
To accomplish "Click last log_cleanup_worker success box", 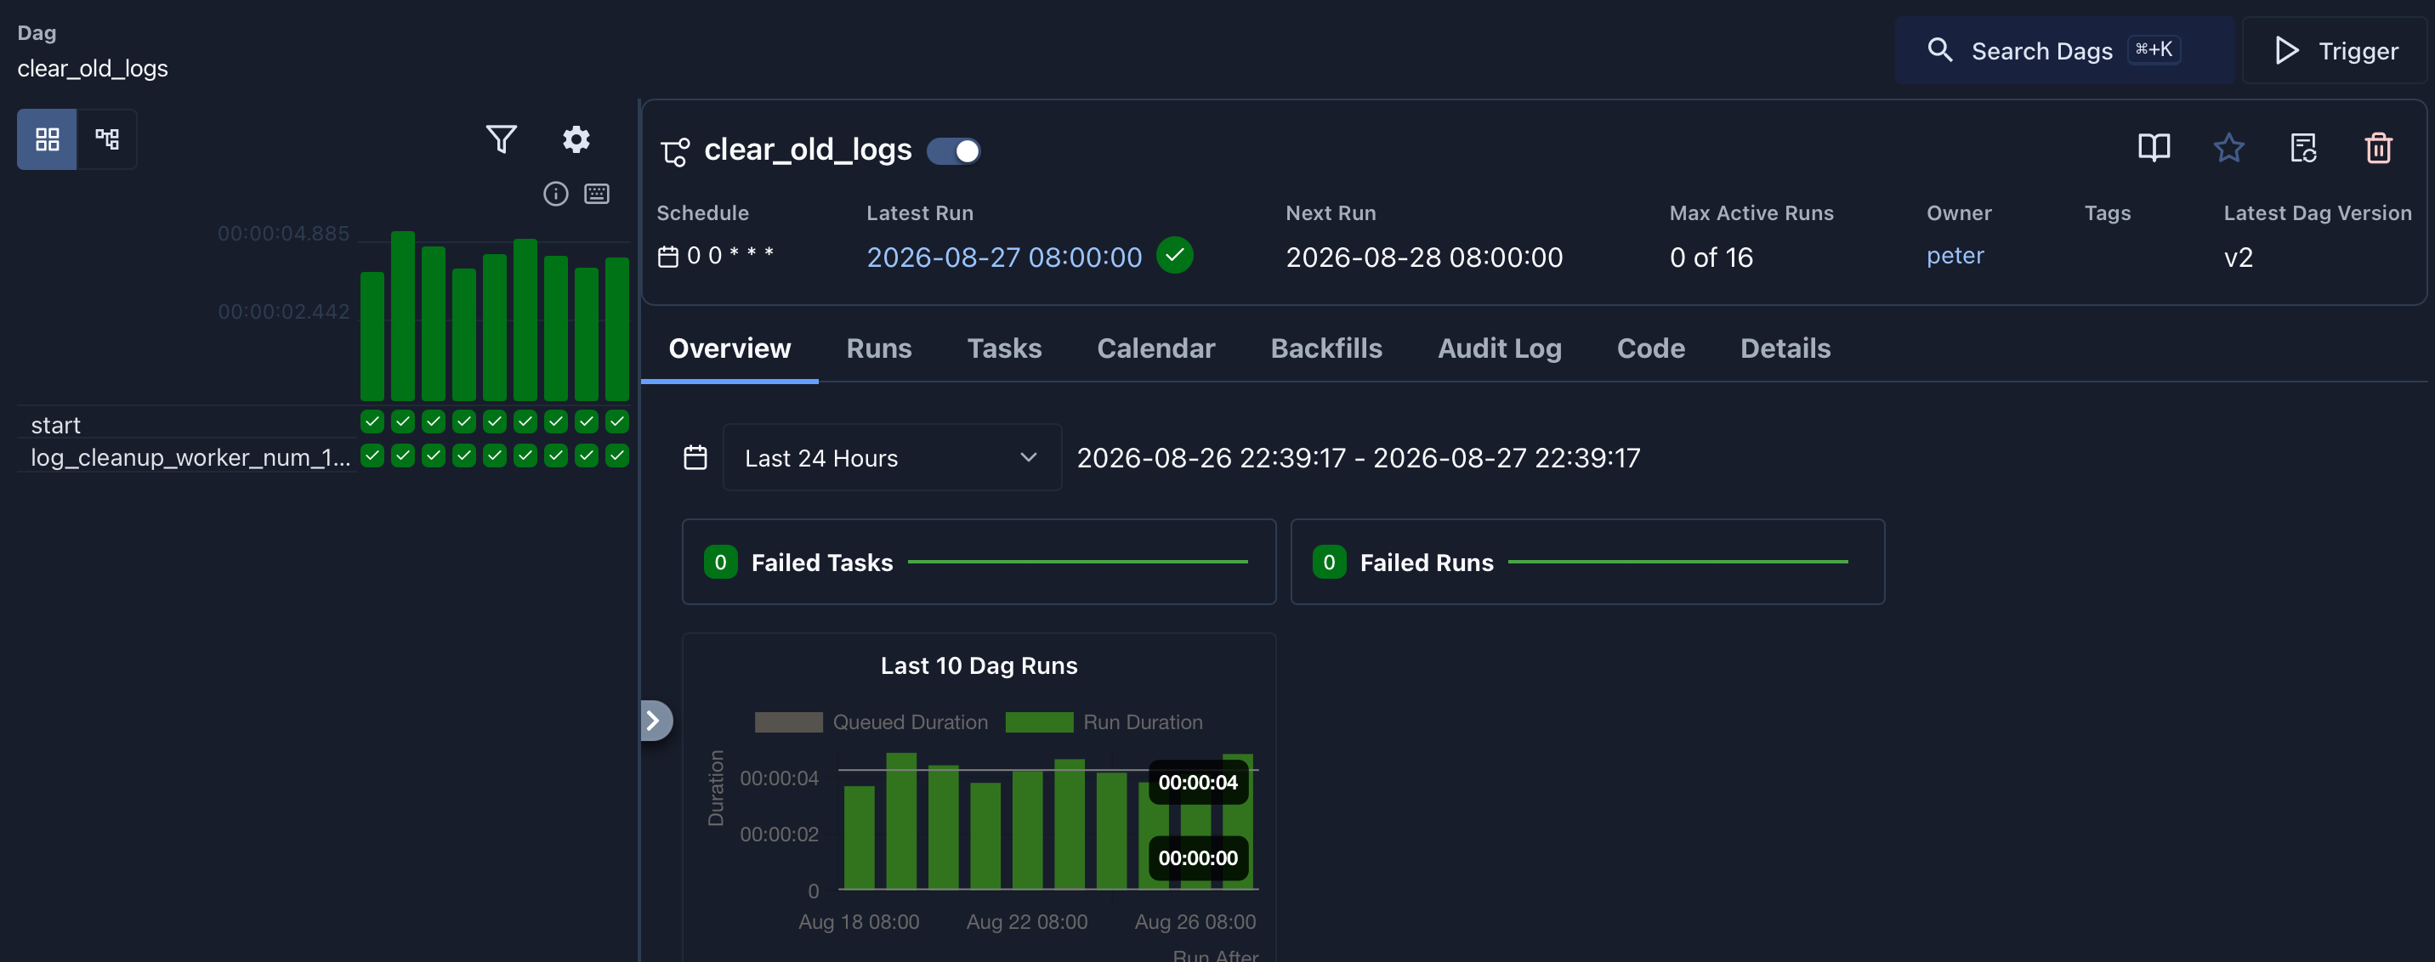I will (x=617, y=456).
